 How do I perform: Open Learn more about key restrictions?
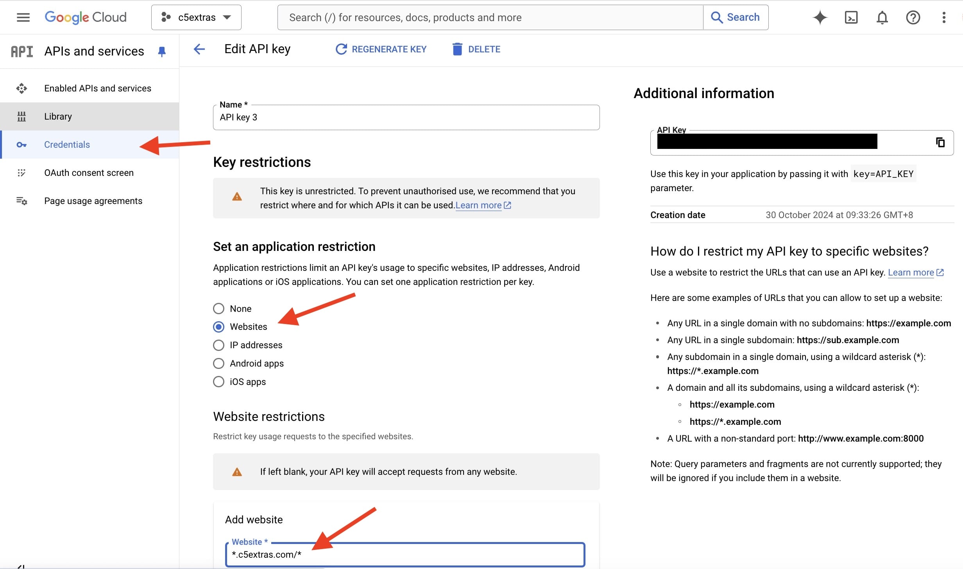pyautogui.click(x=479, y=205)
